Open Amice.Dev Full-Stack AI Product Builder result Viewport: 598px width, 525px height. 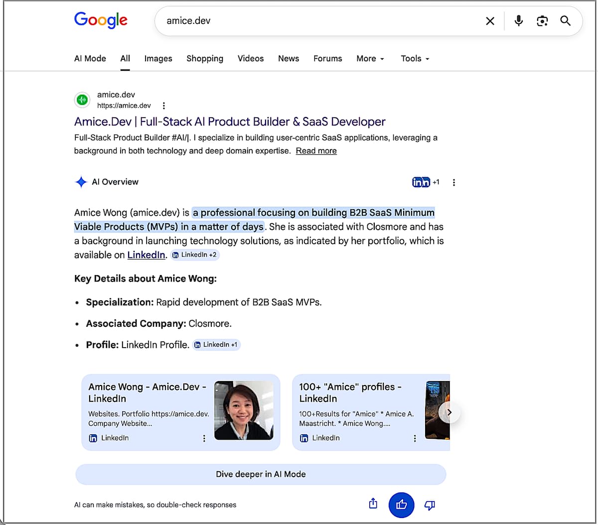click(x=230, y=122)
